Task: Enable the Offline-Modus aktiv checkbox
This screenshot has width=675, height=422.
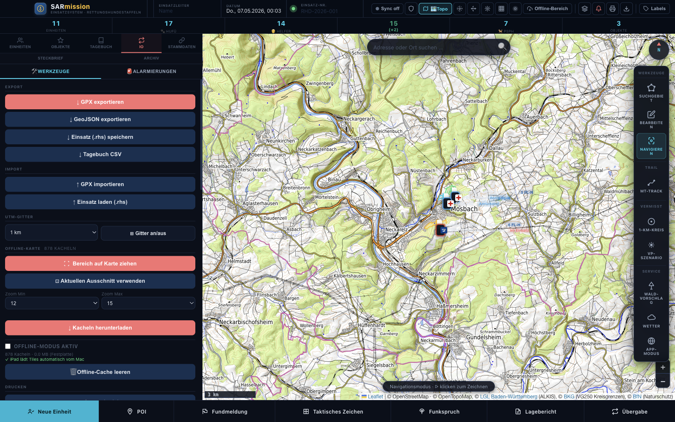Action: [8, 346]
